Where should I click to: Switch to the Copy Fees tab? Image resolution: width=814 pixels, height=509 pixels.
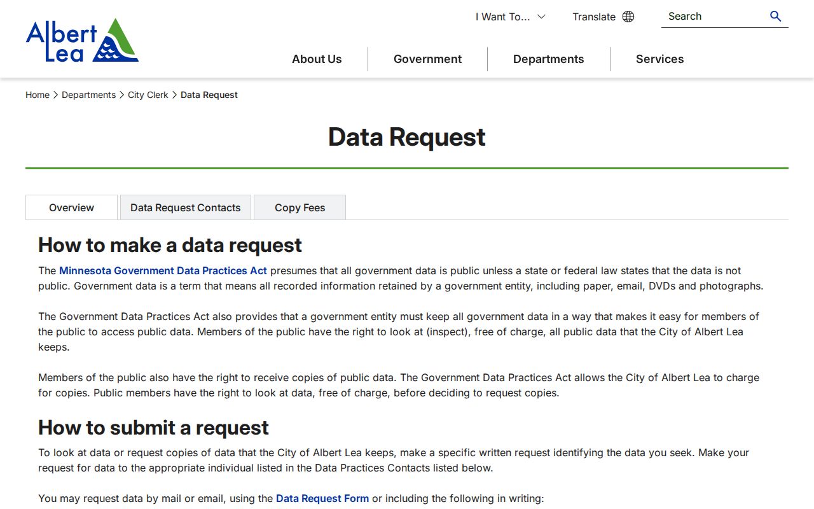point(300,207)
